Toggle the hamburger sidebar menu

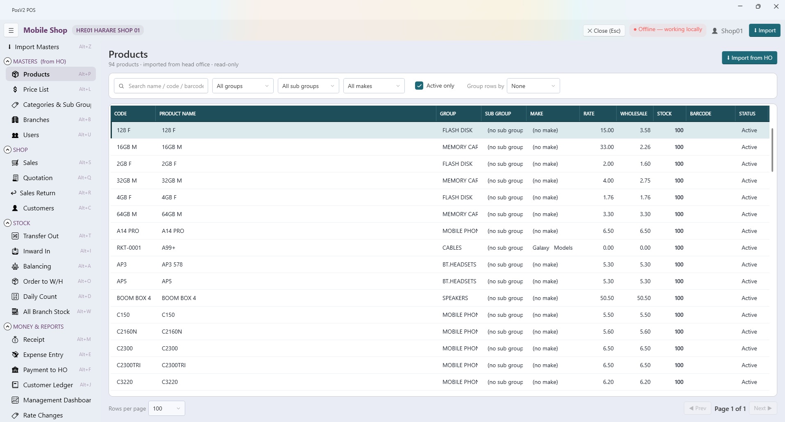pyautogui.click(x=11, y=30)
